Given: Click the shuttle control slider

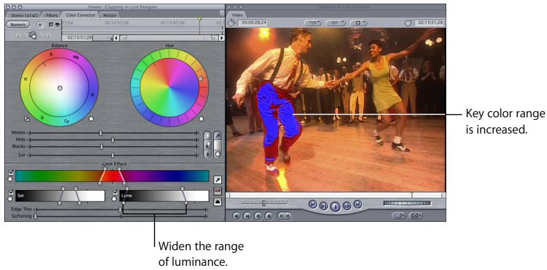Looking at the screenshot, I should 264,203.
